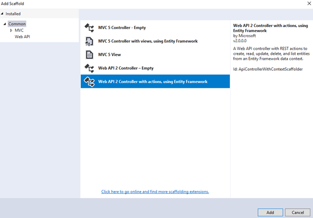
Task: Click the MVC 5 View icon
Action: (x=89, y=55)
